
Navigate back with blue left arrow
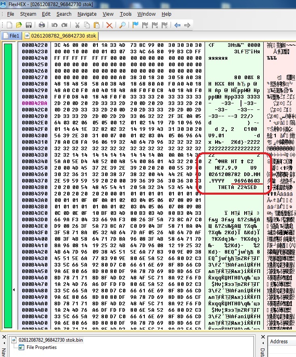178,25
